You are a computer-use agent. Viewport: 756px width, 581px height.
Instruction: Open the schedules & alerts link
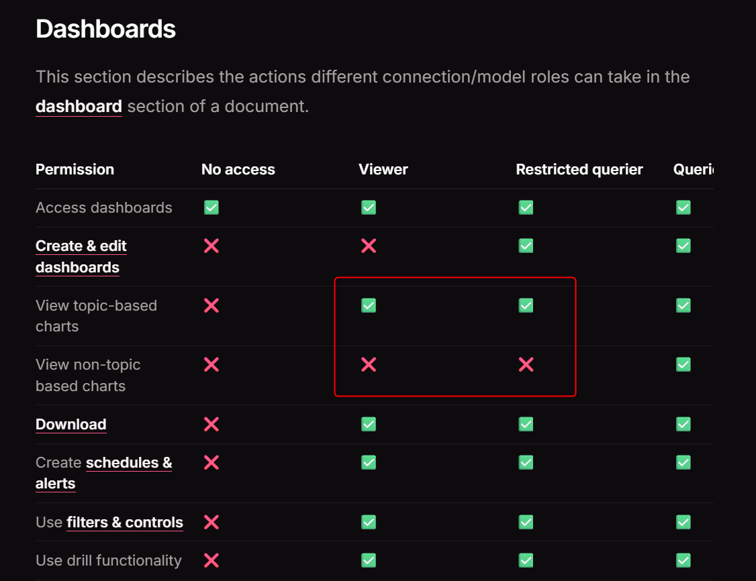coord(129,462)
